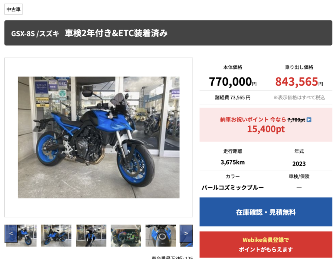
Task: Click the Webike会員登録 red button
Action: tap(266, 244)
